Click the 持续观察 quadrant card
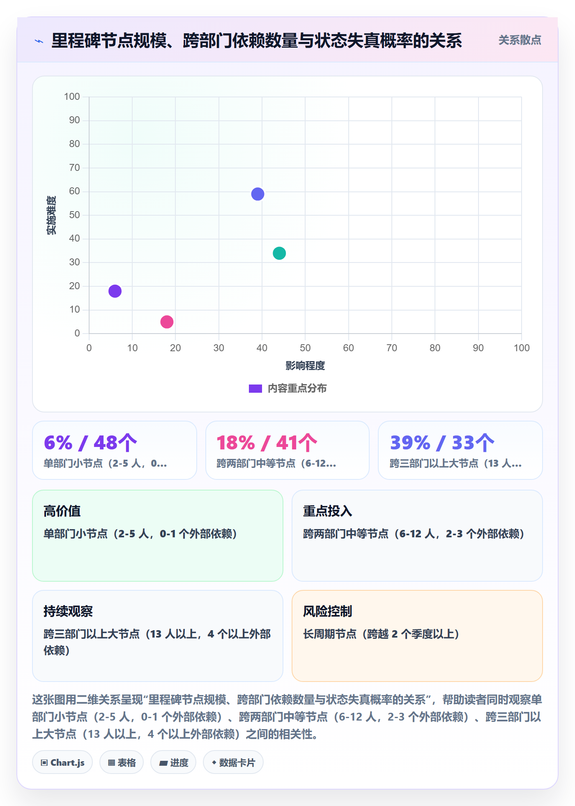Viewport: 575px width, 806px height. point(158,636)
